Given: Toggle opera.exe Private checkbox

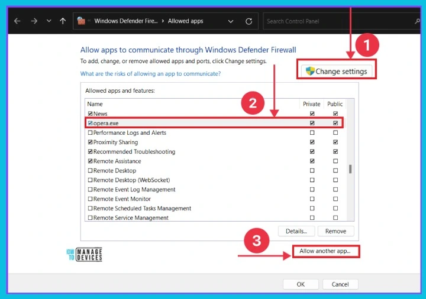Looking at the screenshot, I should (x=312, y=123).
